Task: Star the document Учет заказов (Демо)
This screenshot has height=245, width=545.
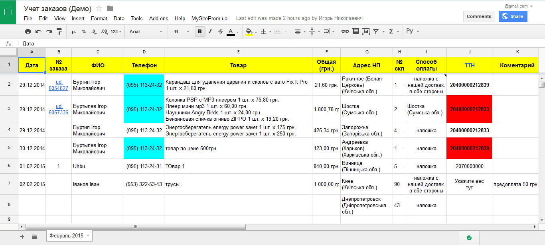Action: point(99,8)
